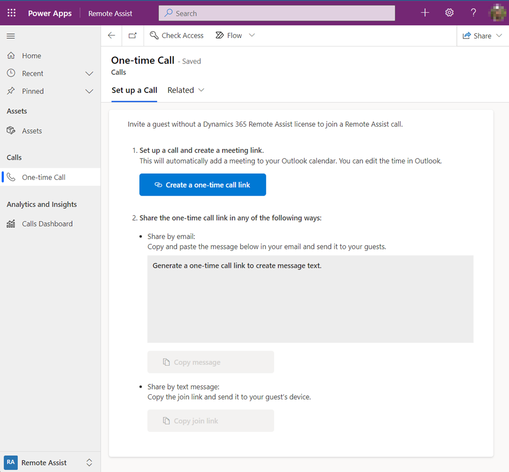Select One-time Call in sidebar
The width and height of the screenshot is (509, 472).
50,177
